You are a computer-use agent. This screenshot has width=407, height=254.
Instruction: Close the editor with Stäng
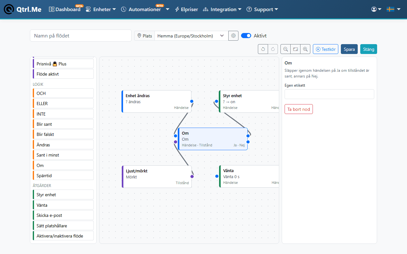(369, 49)
